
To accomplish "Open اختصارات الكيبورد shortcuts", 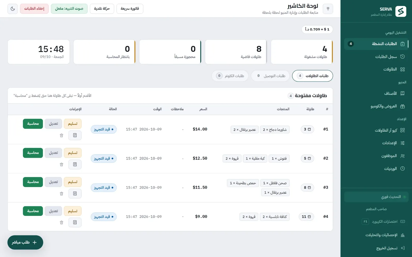I will point(376,222).
